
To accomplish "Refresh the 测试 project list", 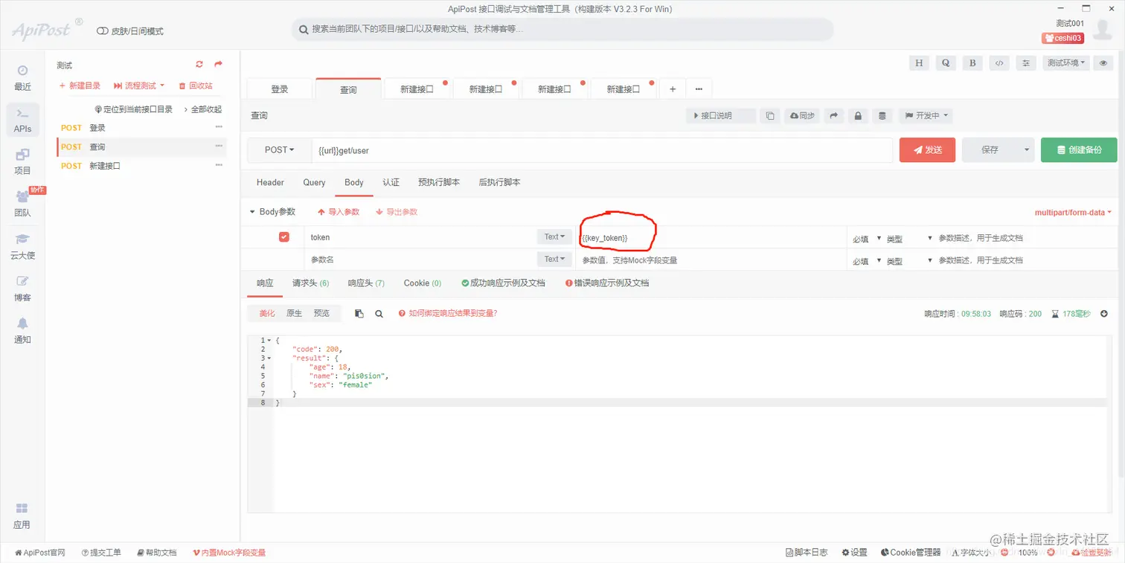I will point(199,65).
